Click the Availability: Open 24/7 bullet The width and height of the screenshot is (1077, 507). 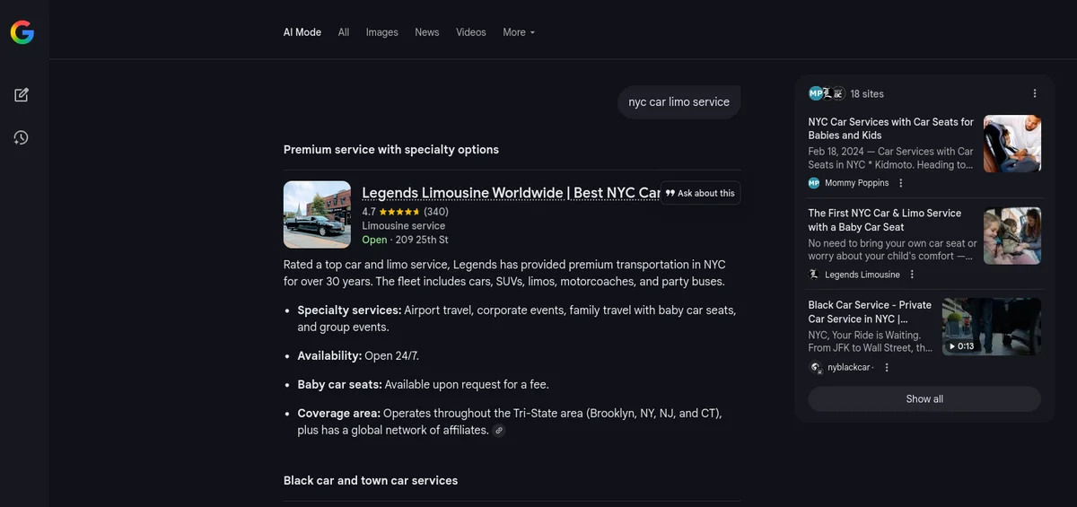[358, 355]
